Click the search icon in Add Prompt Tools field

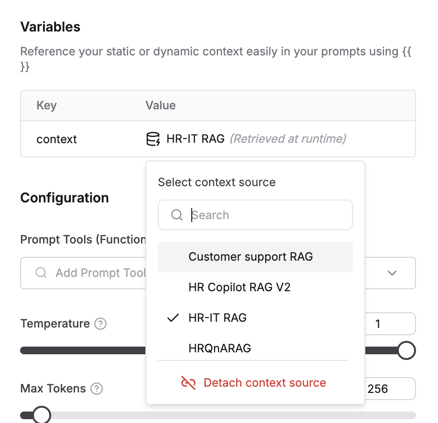click(x=41, y=273)
